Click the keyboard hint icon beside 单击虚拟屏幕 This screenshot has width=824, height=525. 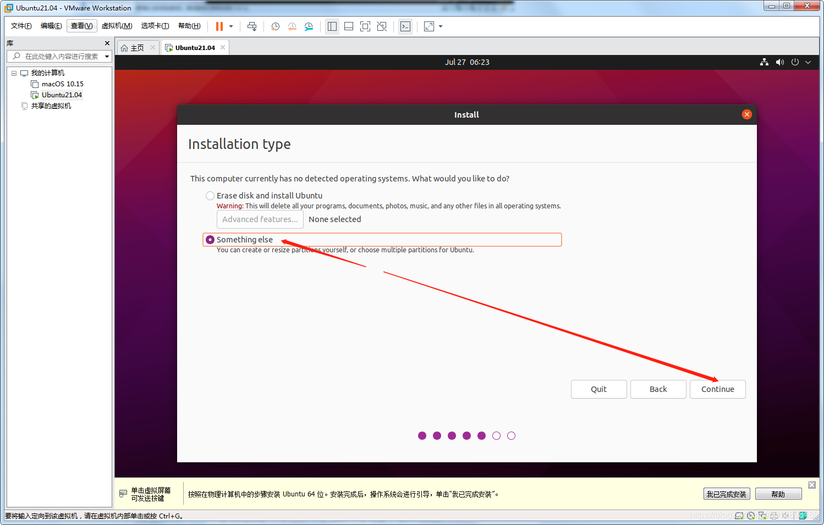coord(123,494)
